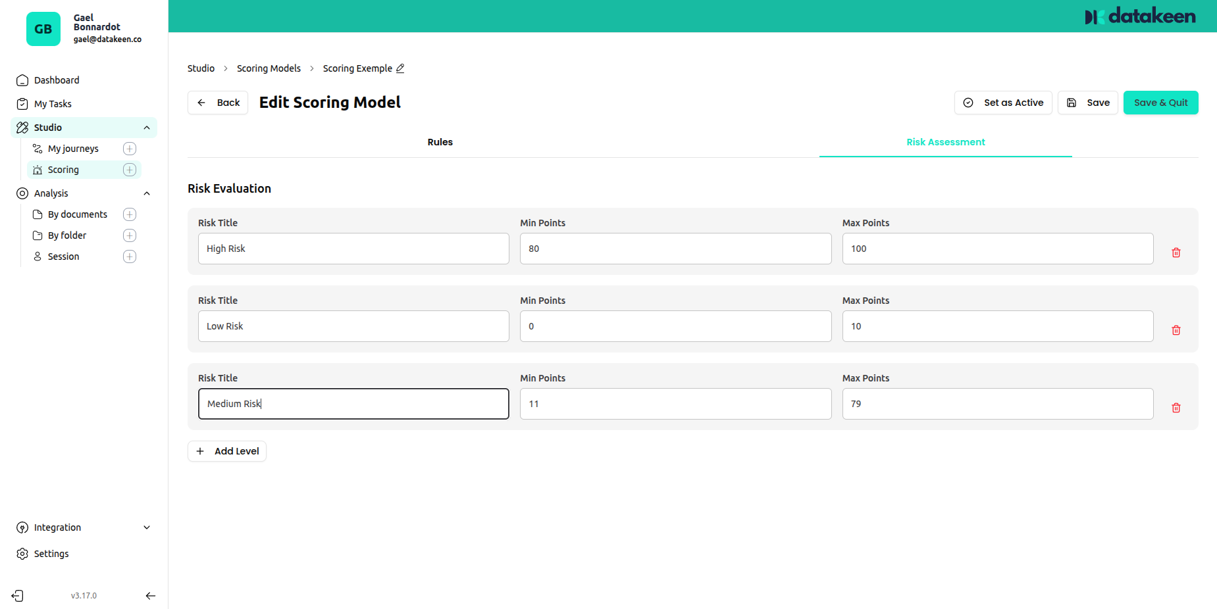
Task: Delete the High Risk level row
Action: (x=1176, y=253)
